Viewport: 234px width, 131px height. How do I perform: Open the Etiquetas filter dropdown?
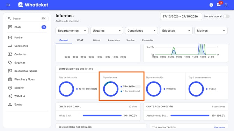pos(176,31)
